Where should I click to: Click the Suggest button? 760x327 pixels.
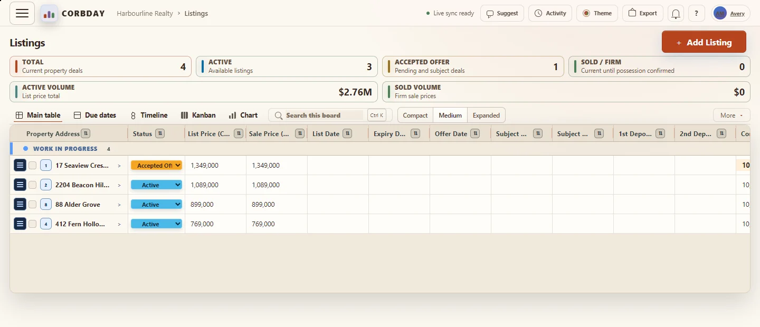502,13
